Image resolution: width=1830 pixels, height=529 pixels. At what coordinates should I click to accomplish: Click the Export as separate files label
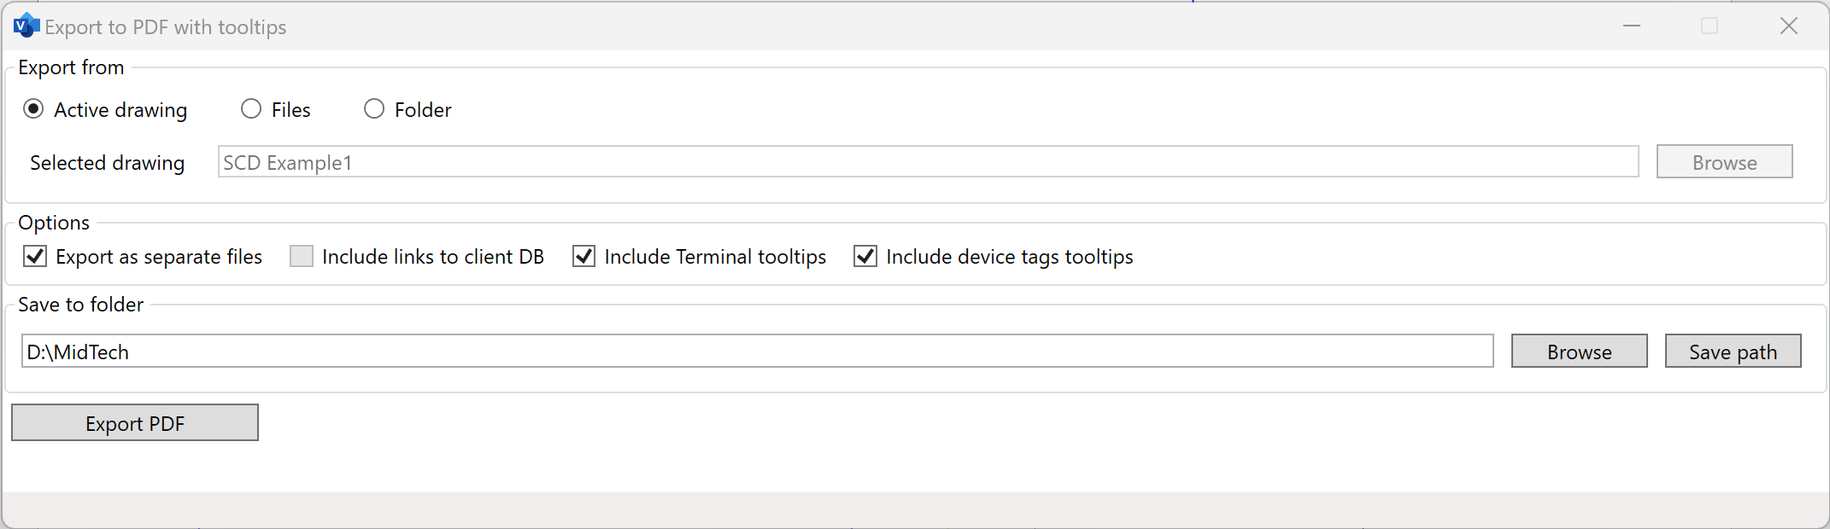[x=159, y=257]
